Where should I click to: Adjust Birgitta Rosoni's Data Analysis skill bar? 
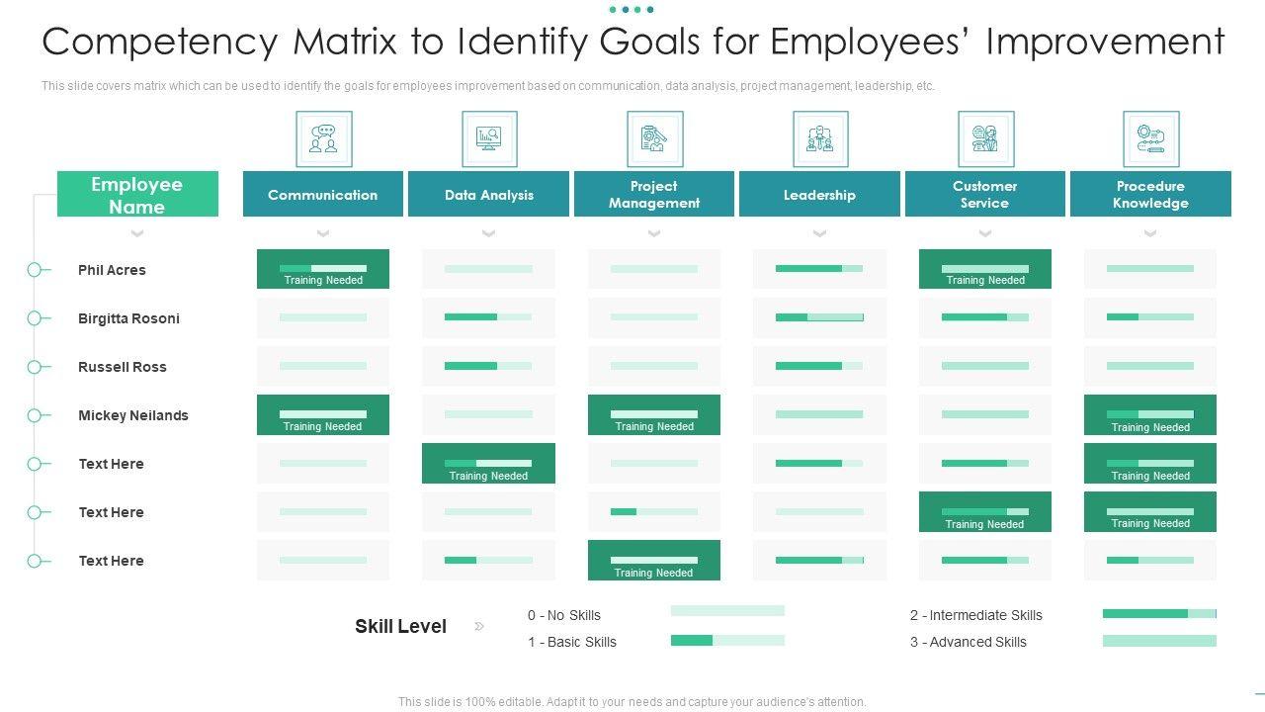pyautogui.click(x=488, y=317)
